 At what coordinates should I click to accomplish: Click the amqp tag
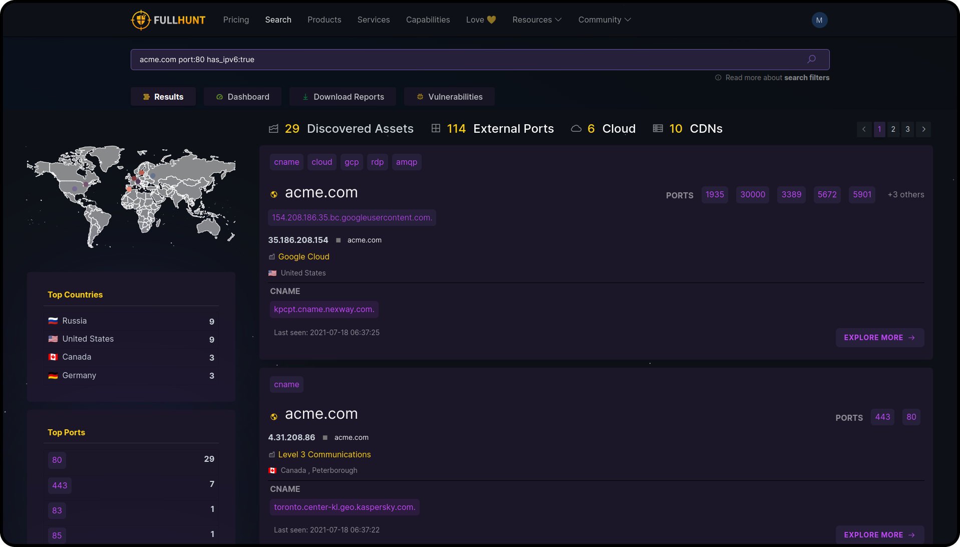407,162
